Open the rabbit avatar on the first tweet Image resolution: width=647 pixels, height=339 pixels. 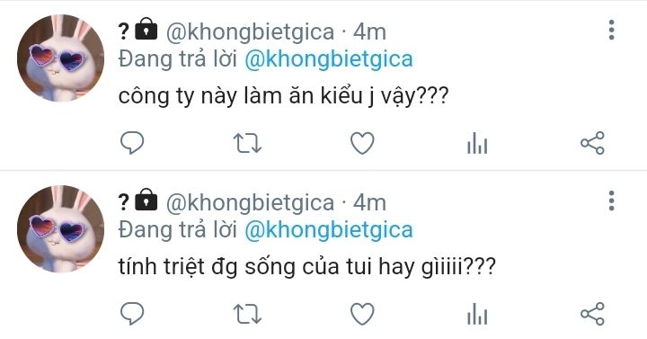pyautogui.click(x=61, y=58)
